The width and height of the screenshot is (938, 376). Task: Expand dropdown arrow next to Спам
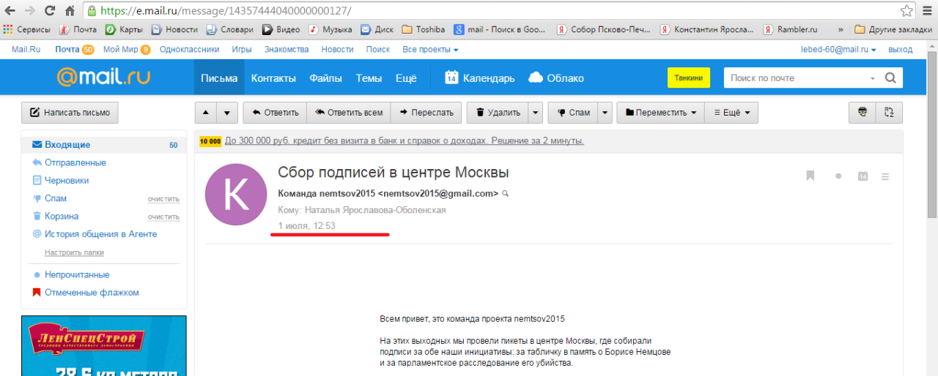(x=605, y=113)
